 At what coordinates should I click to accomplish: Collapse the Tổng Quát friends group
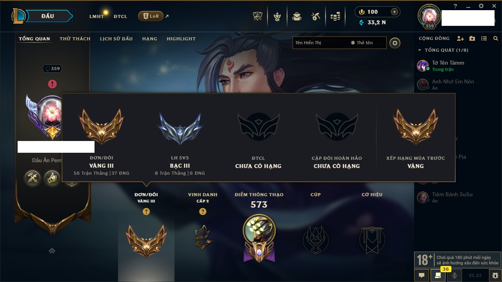[420, 50]
